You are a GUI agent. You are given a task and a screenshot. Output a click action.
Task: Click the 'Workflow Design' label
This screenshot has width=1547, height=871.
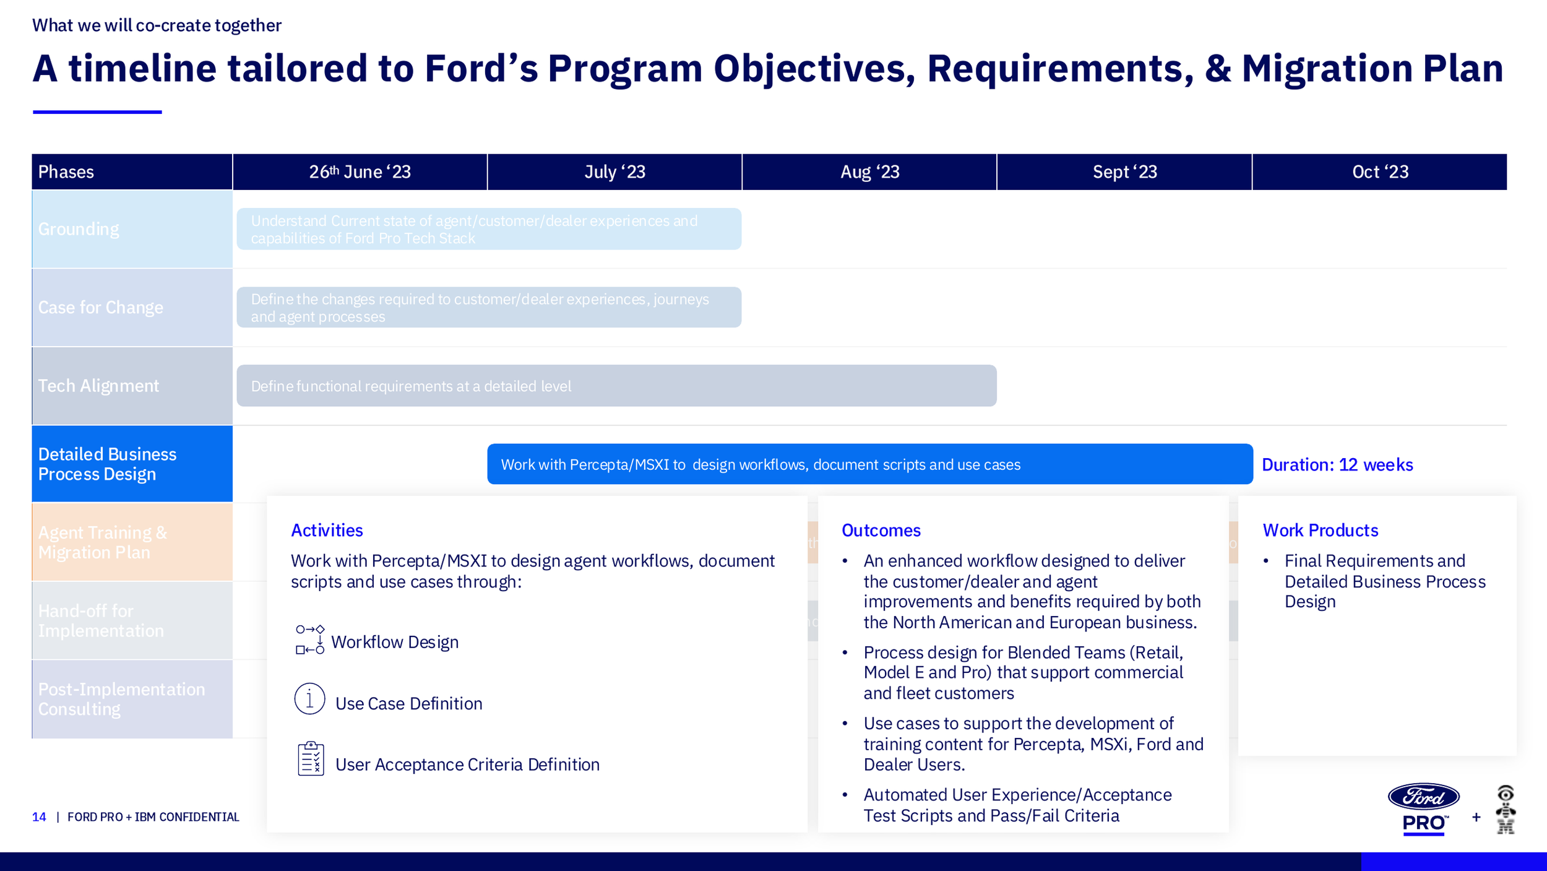pos(395,642)
